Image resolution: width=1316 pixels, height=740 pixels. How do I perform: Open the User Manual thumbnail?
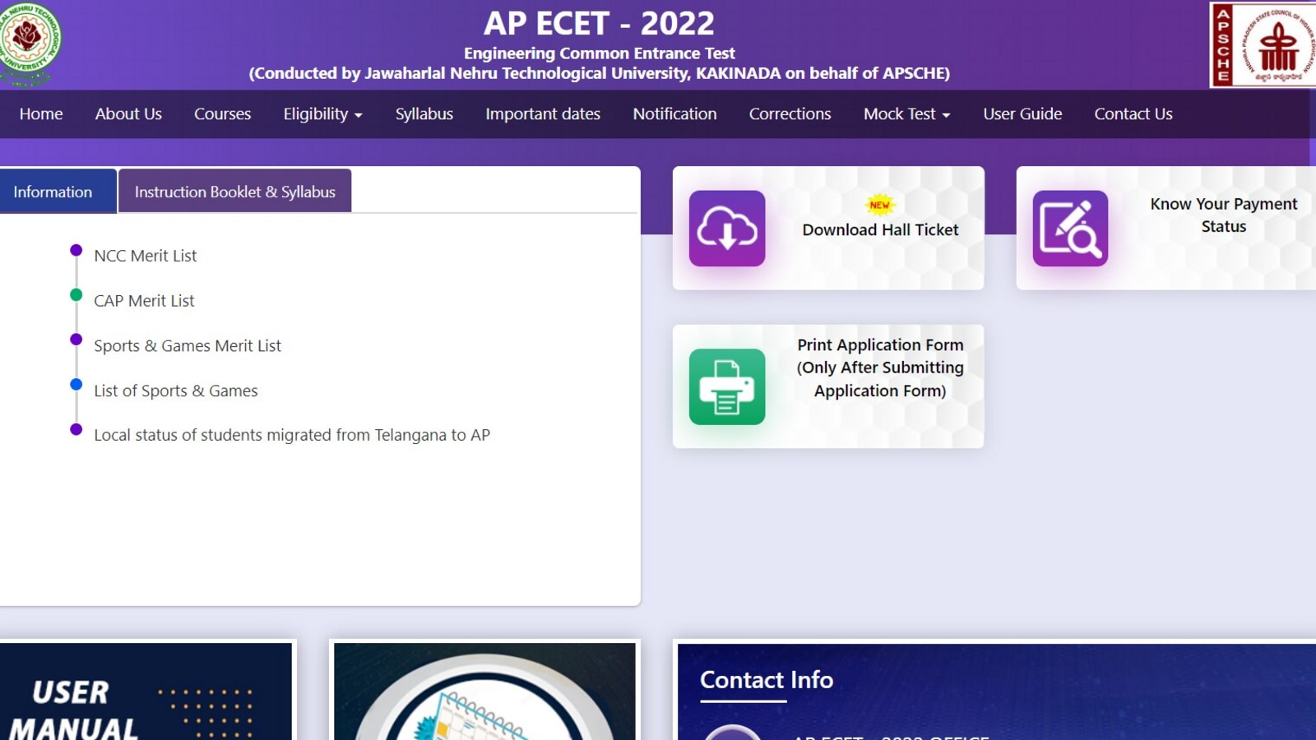(146, 691)
